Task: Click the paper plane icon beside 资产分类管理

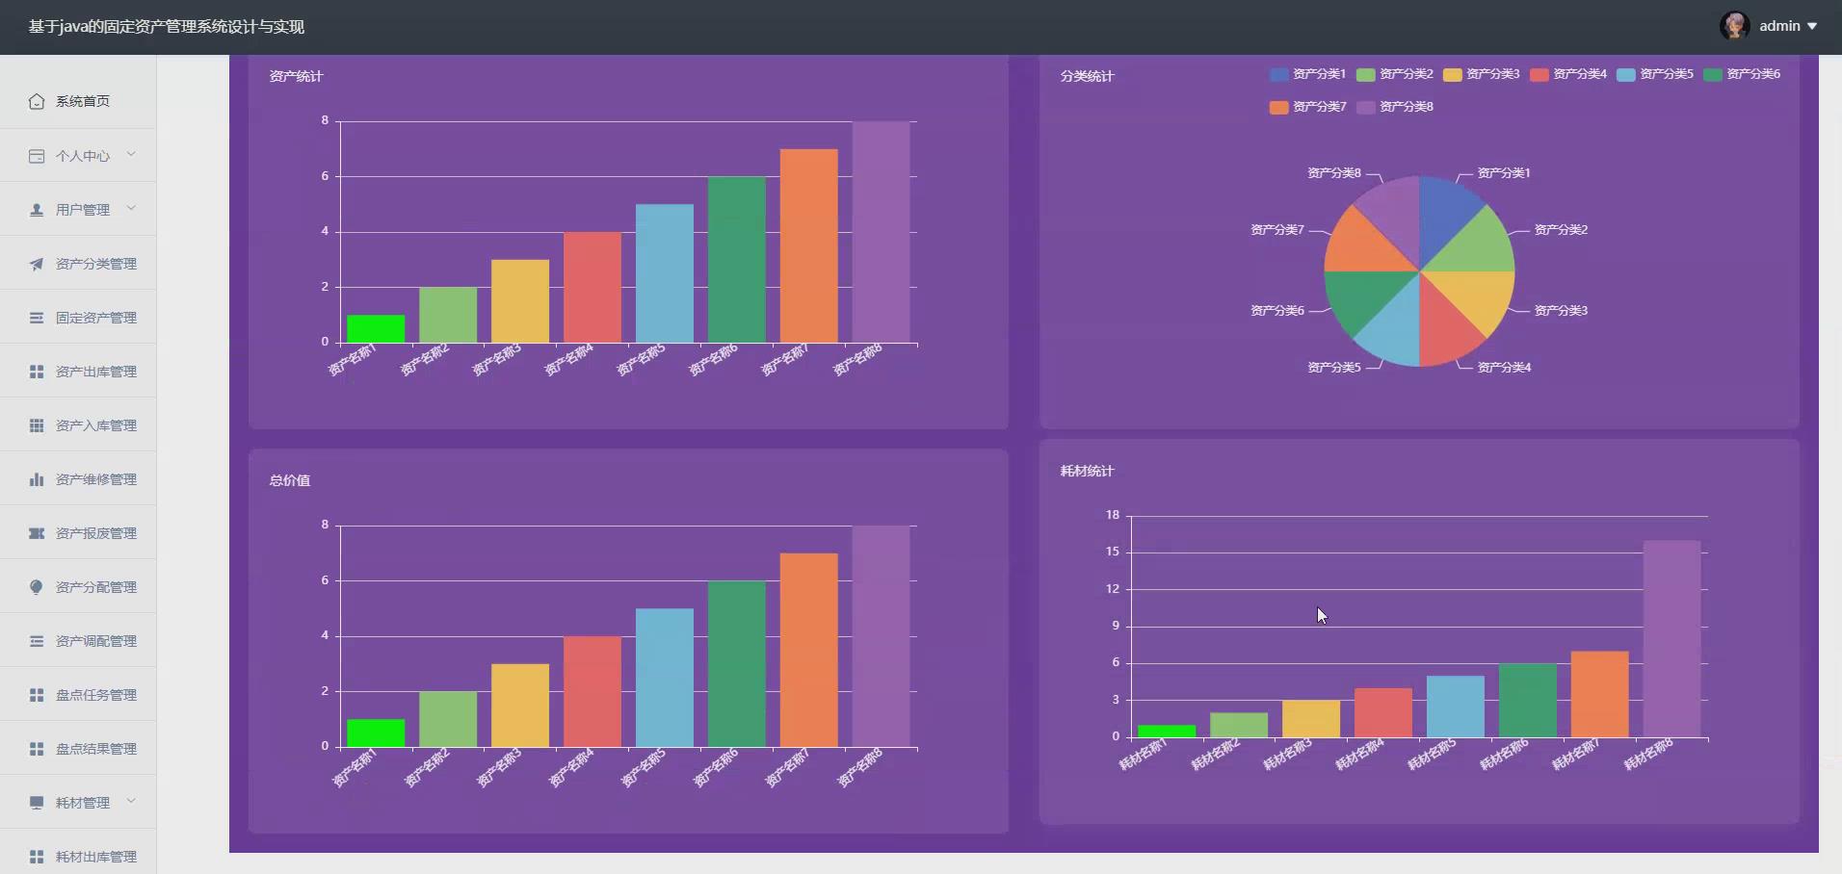Action: pos(37,264)
